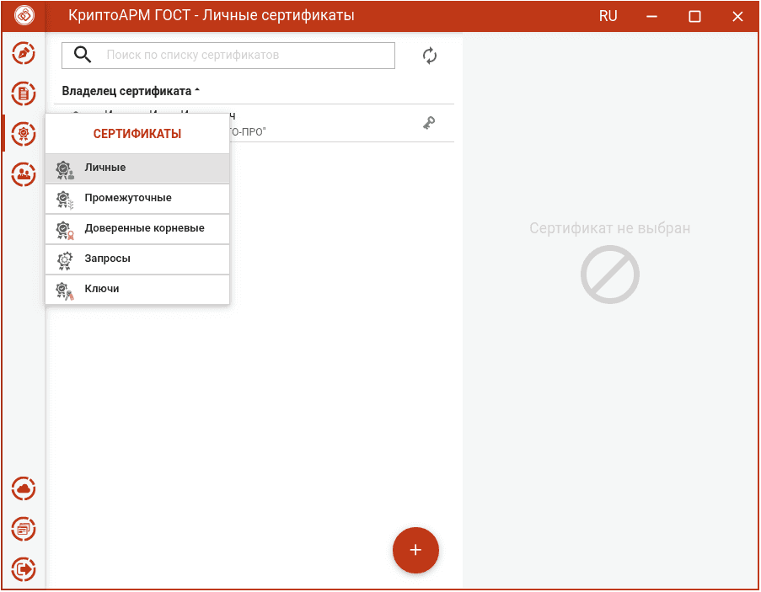The width and height of the screenshot is (761, 592).
Task: Refresh the certificate list
Action: (430, 56)
